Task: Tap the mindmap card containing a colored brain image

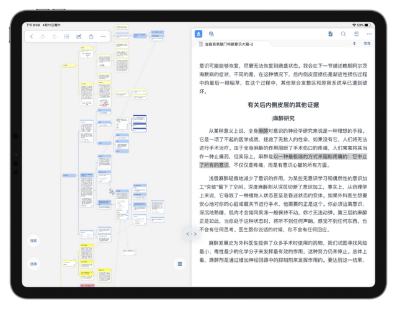Action: (x=104, y=94)
